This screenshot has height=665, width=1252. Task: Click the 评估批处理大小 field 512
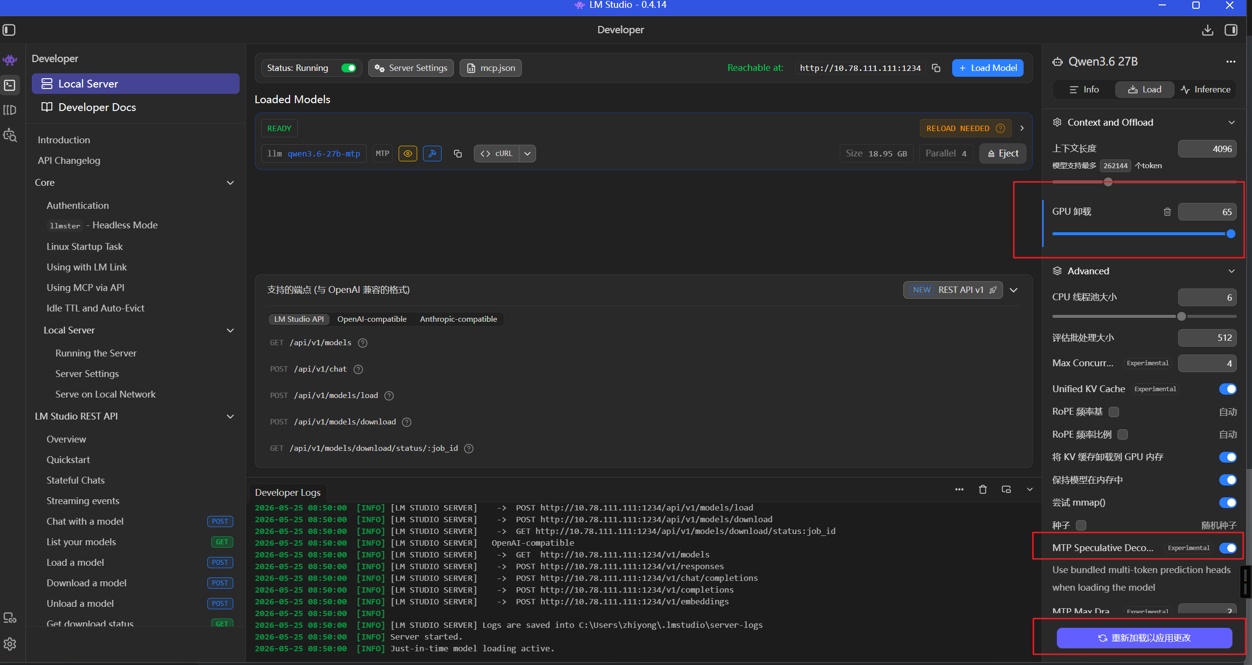(1207, 338)
